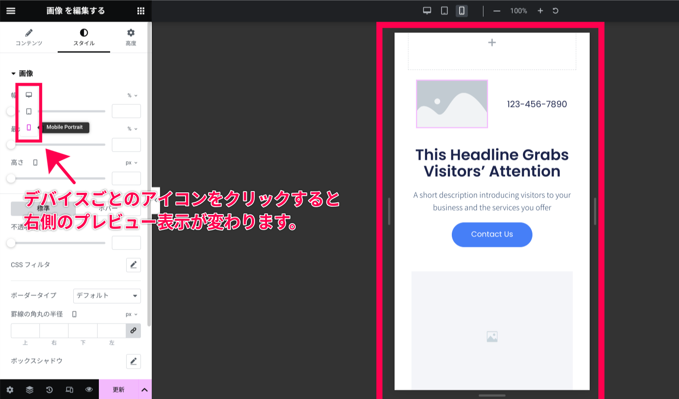Click the 123-456-7890 phone text
Screen dimensions: 679x399
[537, 104]
